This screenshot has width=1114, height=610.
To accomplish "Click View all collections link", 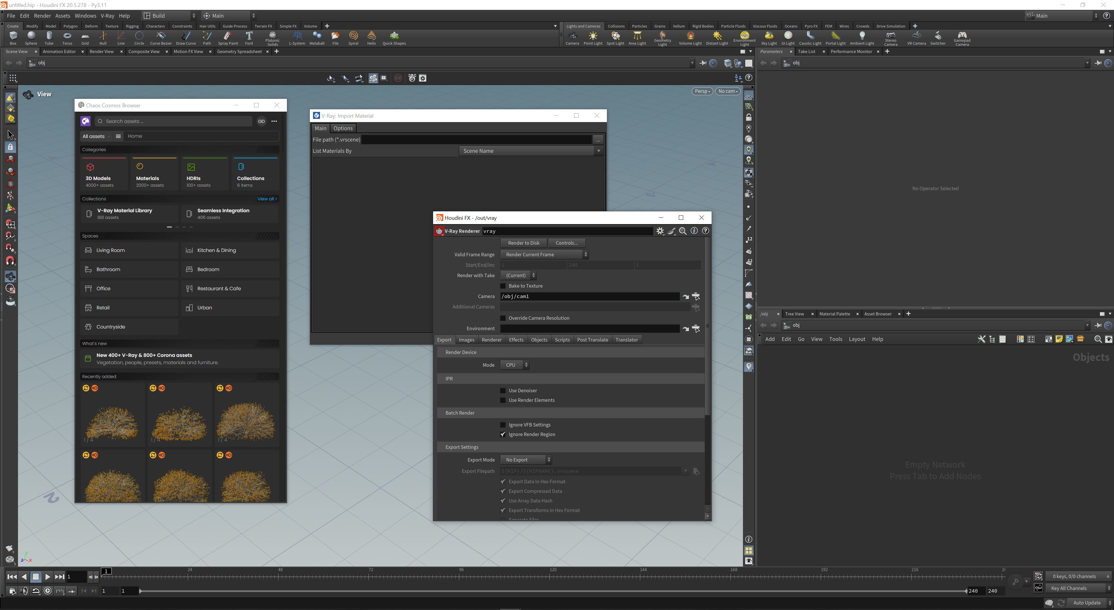I will pyautogui.click(x=267, y=199).
